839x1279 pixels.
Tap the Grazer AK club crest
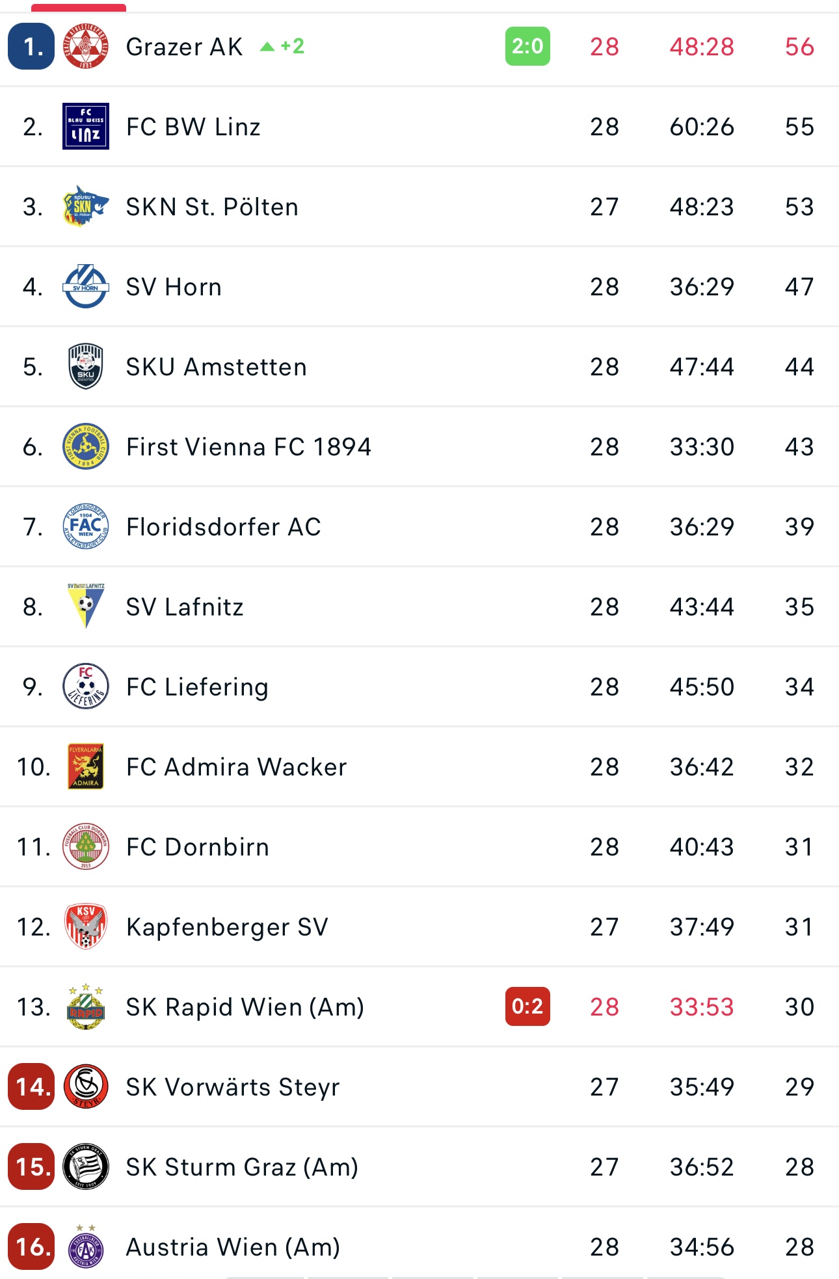pyautogui.click(x=85, y=46)
